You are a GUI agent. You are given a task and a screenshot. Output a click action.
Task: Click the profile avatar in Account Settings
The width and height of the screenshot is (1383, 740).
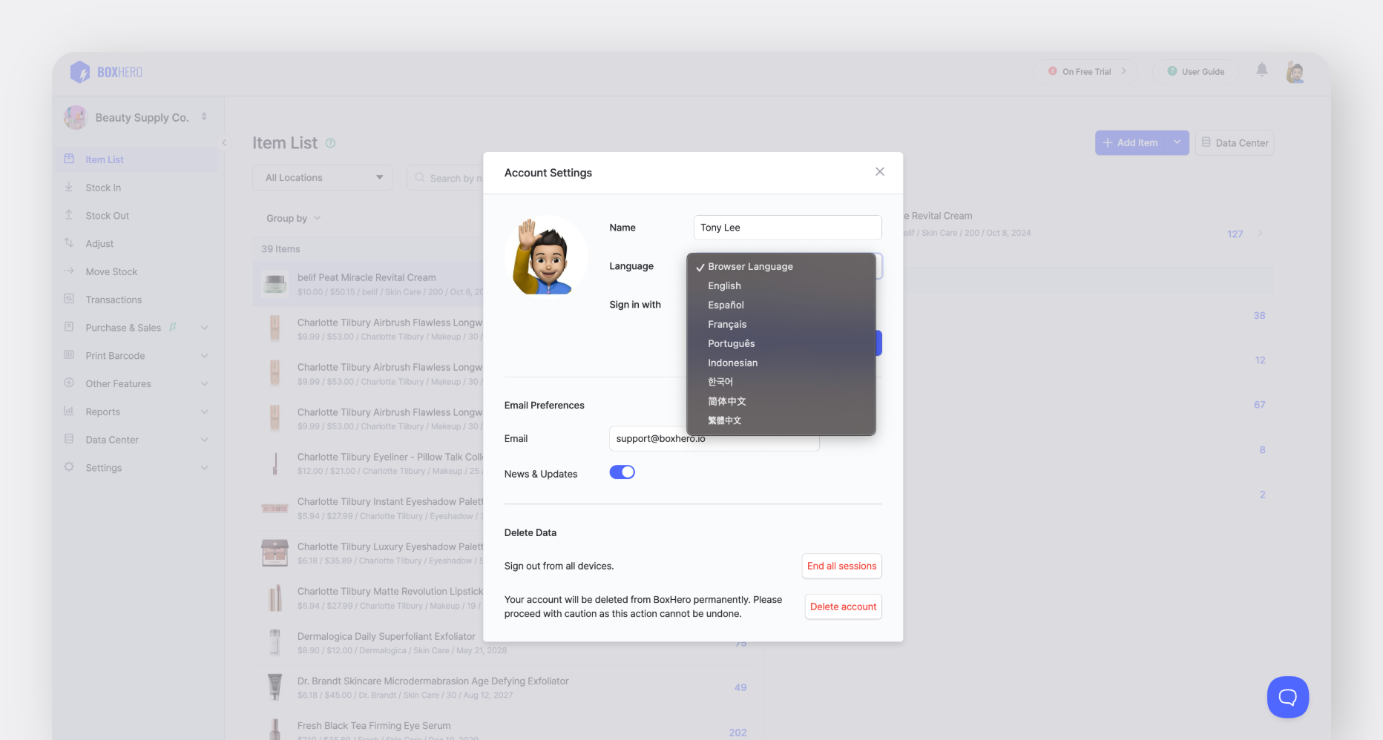click(547, 257)
